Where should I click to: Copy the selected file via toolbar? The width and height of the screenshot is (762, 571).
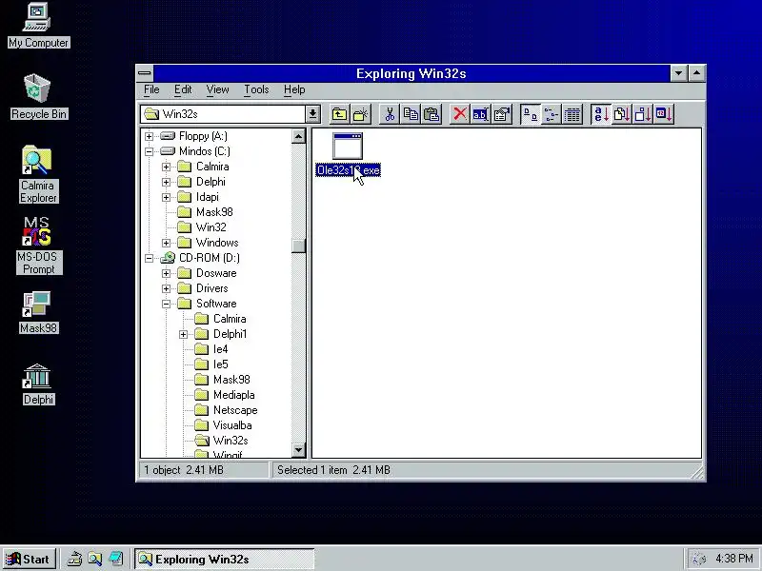[x=411, y=114]
